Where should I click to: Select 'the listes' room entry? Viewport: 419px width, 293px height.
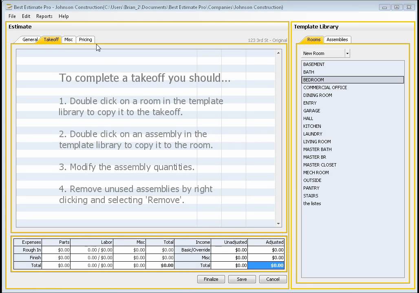(x=353, y=203)
